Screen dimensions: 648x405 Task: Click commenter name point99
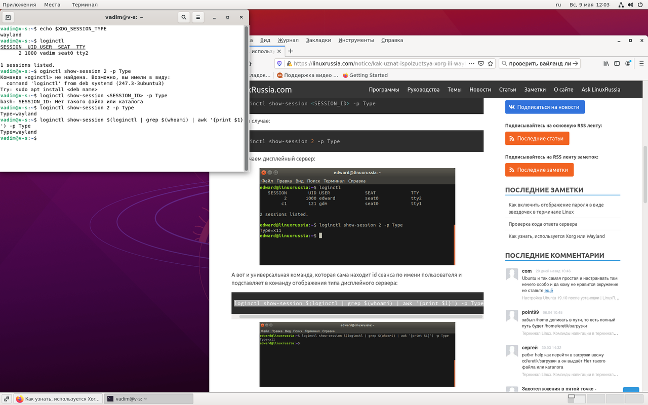(x=530, y=312)
